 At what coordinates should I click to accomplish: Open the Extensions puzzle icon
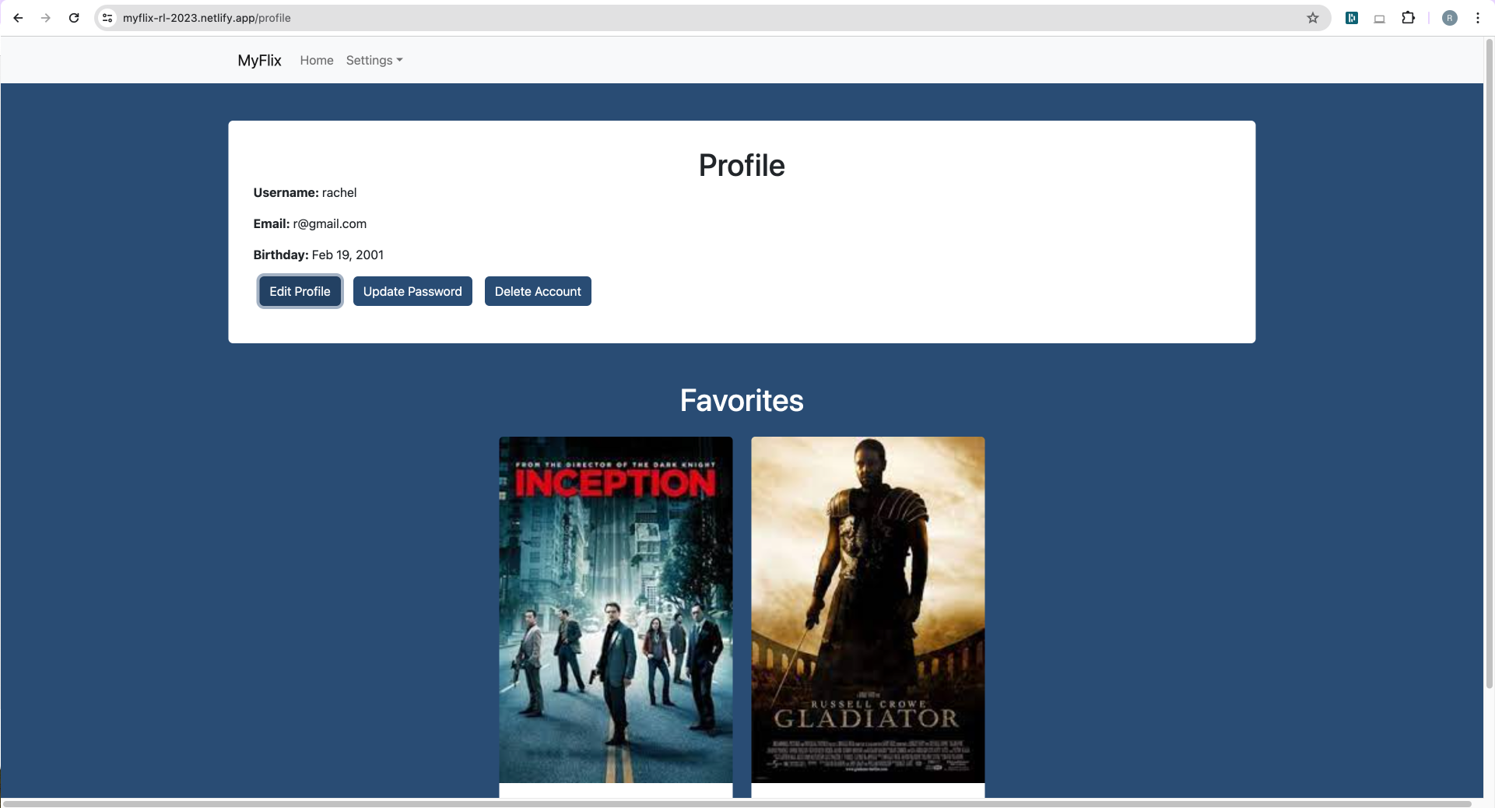click(x=1408, y=18)
